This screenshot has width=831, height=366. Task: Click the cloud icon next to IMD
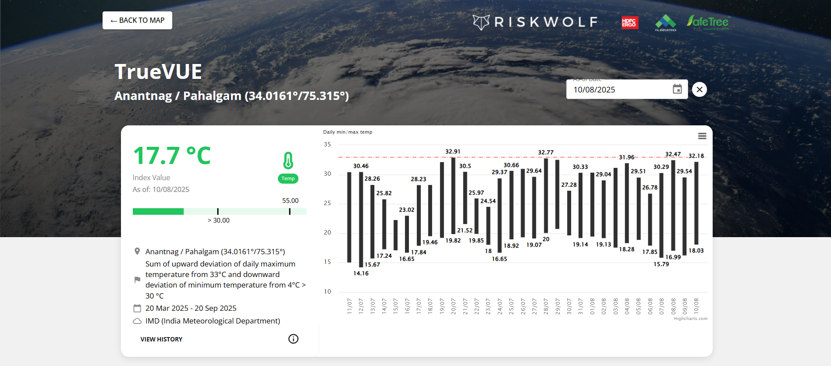(137, 321)
